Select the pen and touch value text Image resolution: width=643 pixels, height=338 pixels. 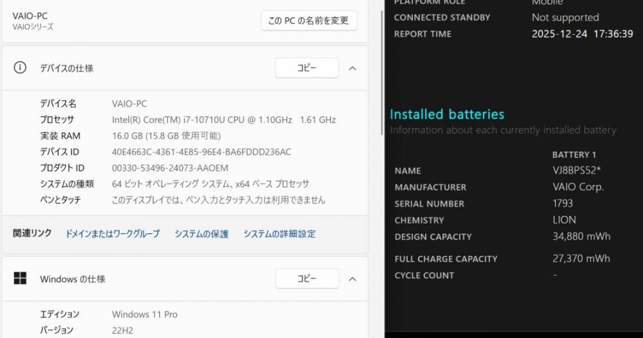pyautogui.click(x=219, y=200)
